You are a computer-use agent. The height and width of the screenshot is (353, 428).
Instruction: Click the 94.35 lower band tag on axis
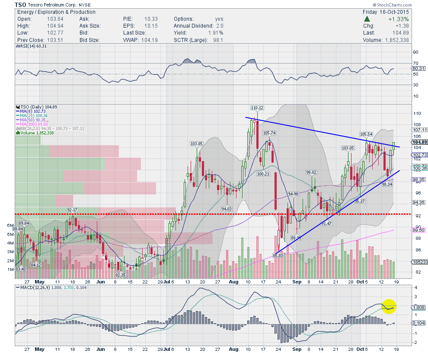(418, 202)
